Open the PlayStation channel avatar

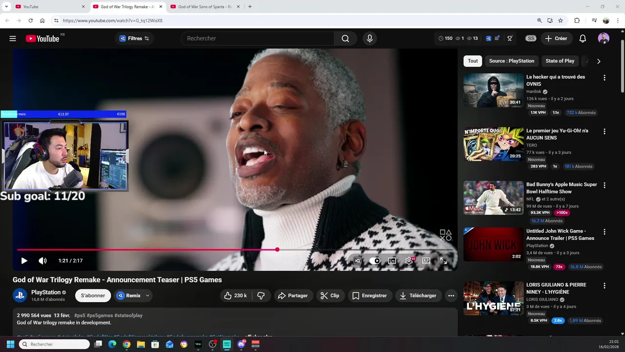click(20, 295)
